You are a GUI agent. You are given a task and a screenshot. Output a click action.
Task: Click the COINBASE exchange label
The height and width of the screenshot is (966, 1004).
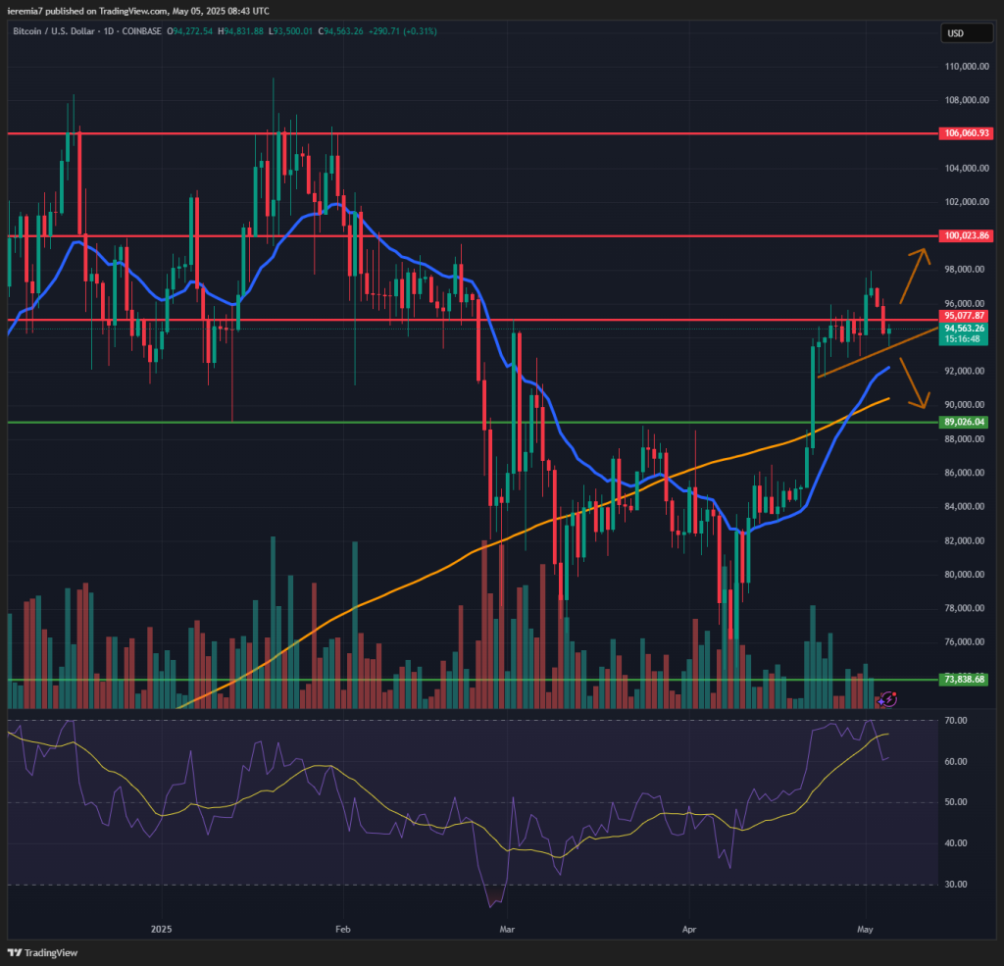(141, 30)
